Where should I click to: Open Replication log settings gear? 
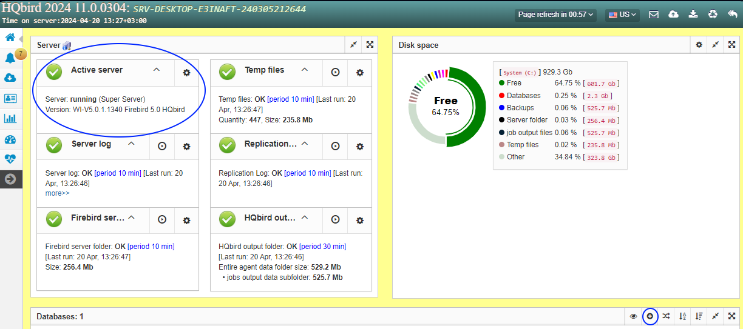(x=360, y=146)
